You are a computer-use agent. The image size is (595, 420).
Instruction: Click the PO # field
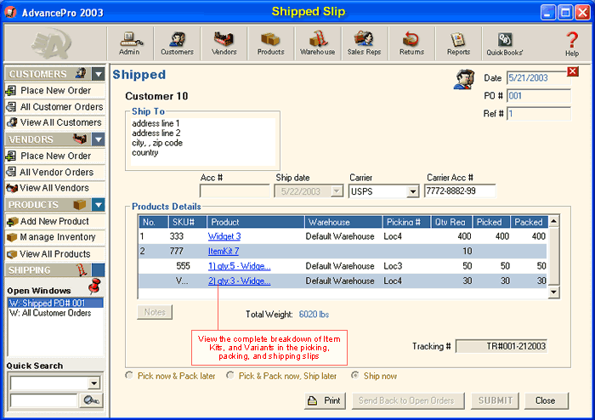(x=538, y=95)
